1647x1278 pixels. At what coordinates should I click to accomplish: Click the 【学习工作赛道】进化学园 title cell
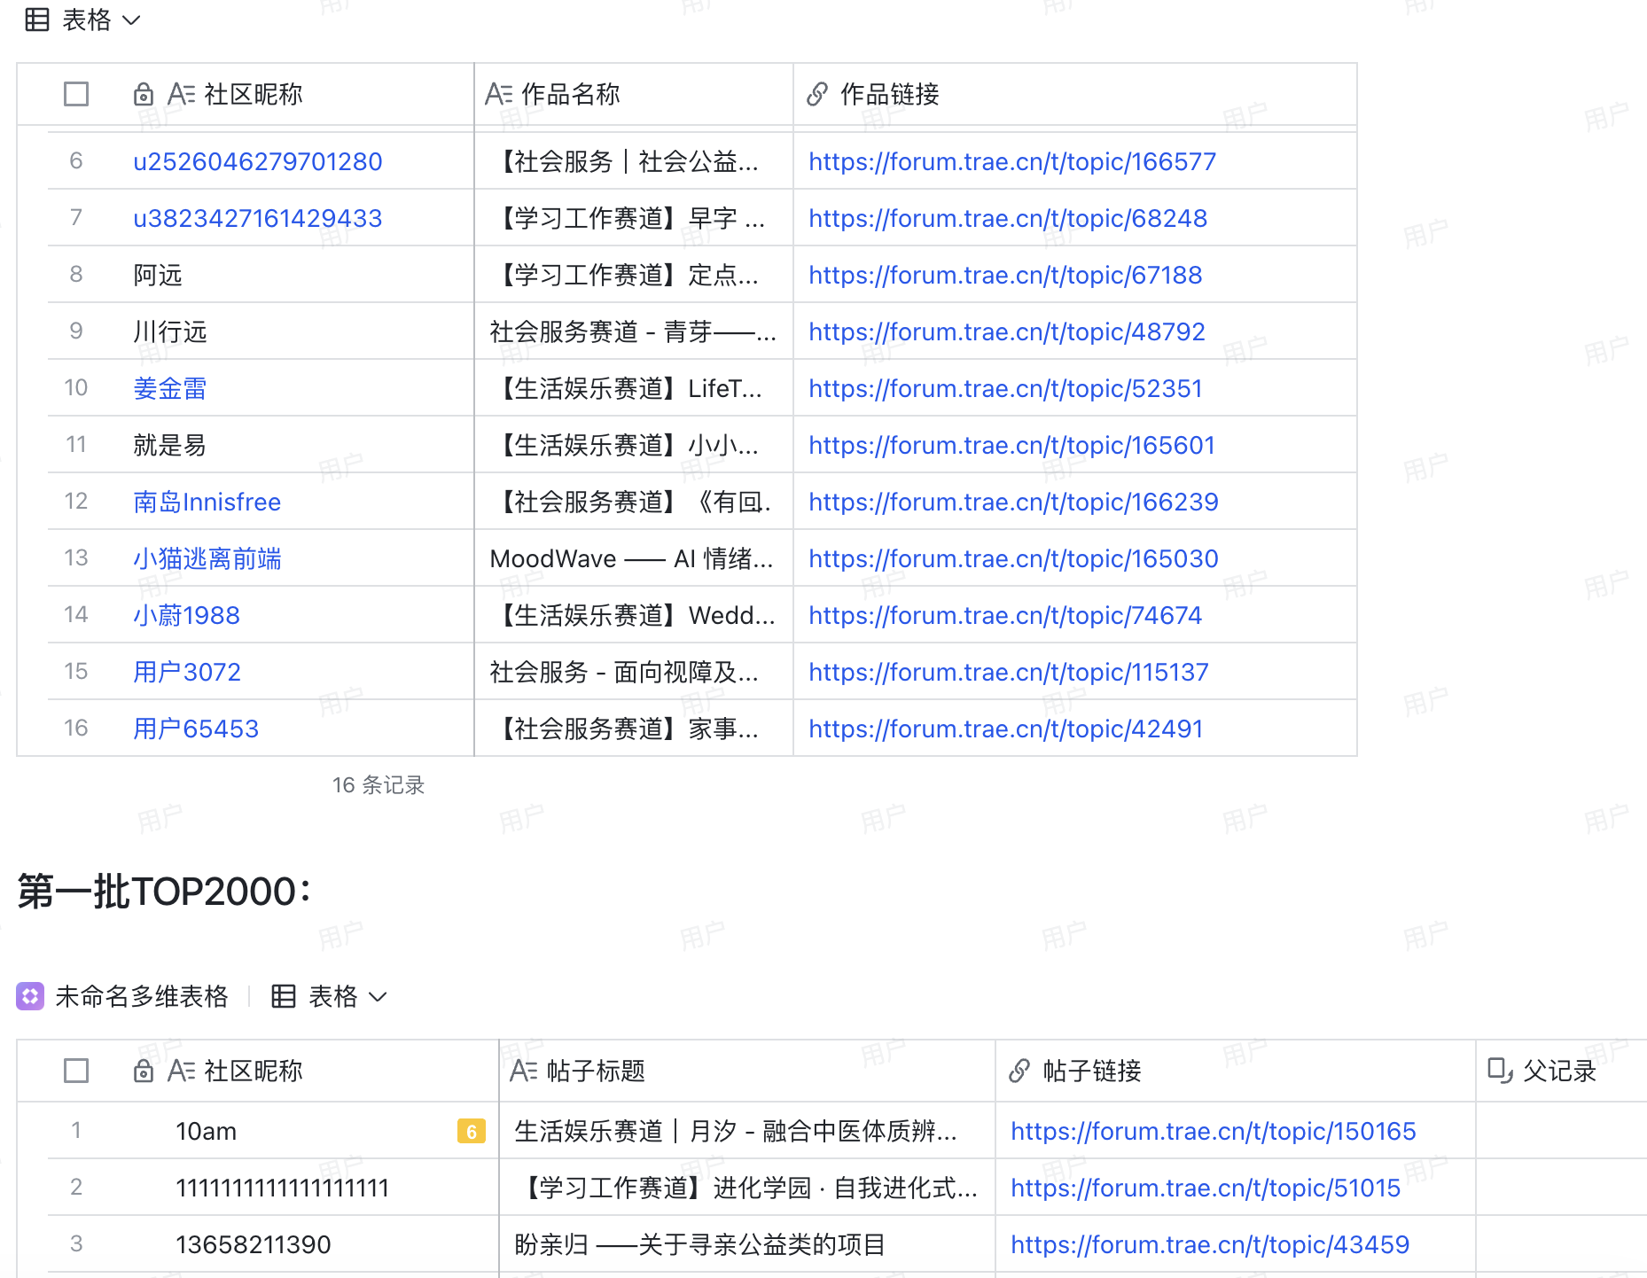coord(747,1188)
